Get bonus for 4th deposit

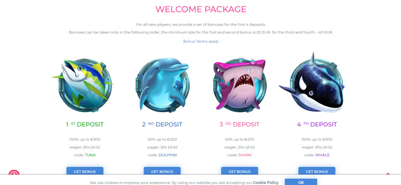[317, 171]
